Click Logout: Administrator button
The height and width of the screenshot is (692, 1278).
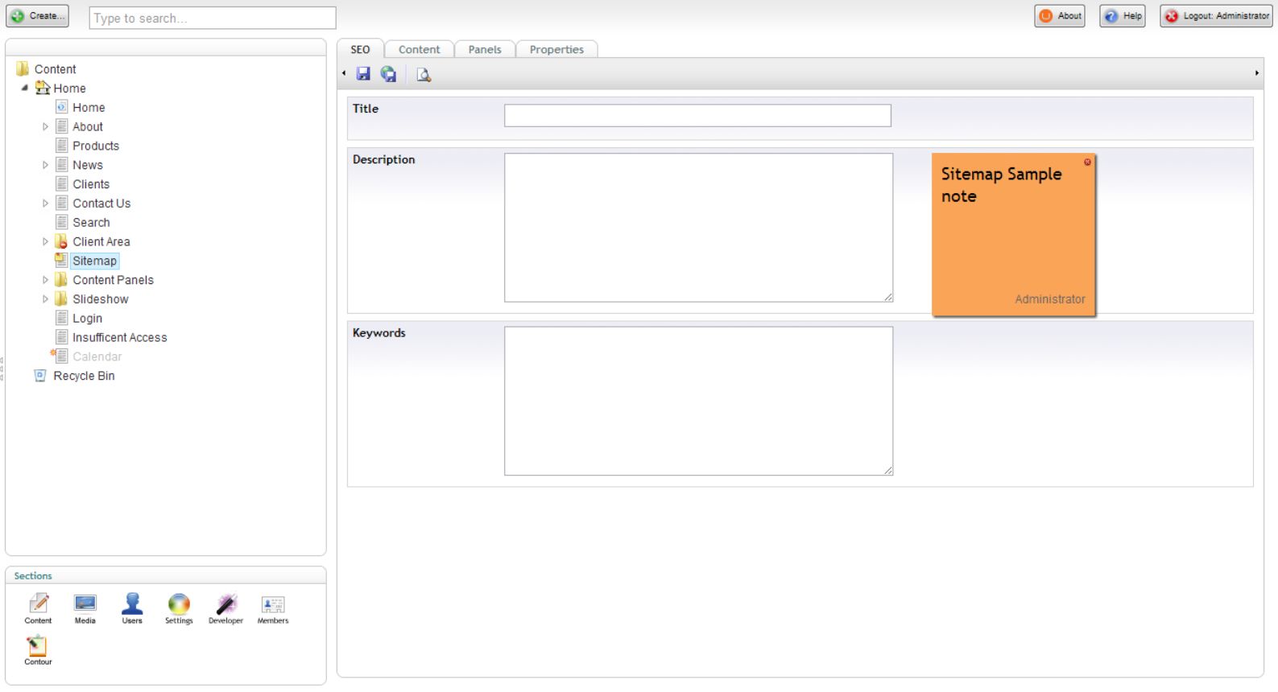(1216, 16)
